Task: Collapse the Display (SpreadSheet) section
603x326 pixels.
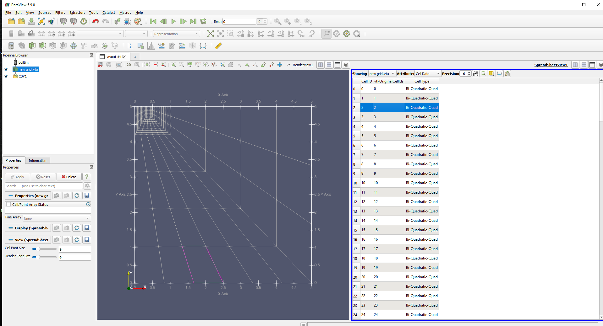Action: point(28,228)
